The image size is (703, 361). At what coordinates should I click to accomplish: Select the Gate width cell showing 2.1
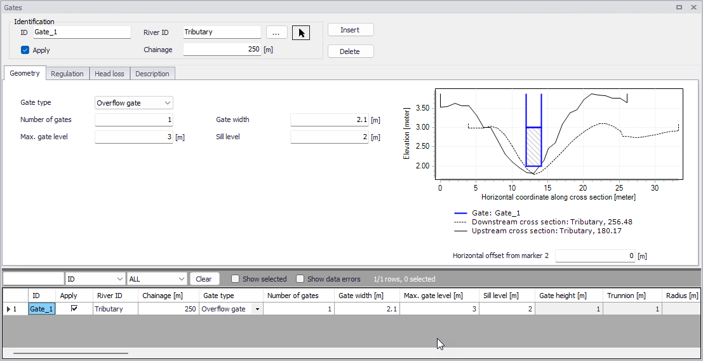point(367,309)
